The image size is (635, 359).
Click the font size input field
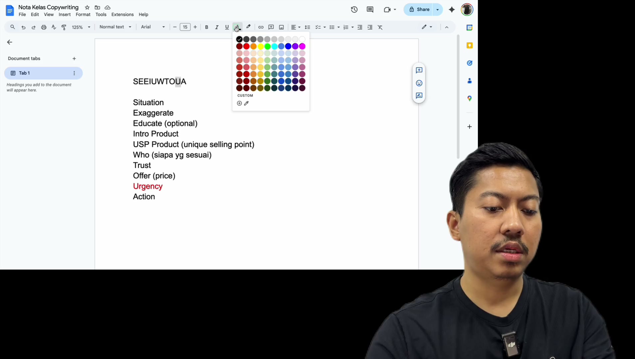185,27
